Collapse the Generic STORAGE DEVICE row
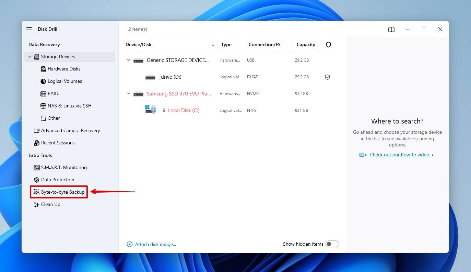Image resolution: width=471 pixels, height=272 pixels. 129,60
